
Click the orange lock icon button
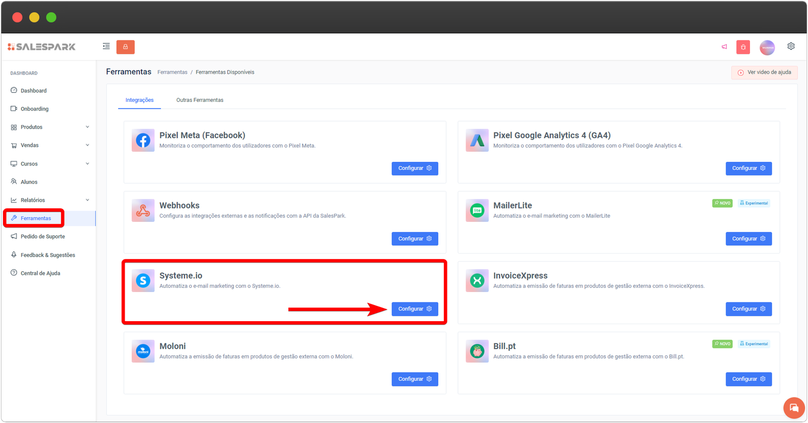[125, 47]
